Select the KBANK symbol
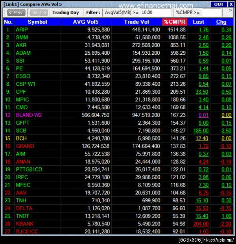 click(25, 224)
